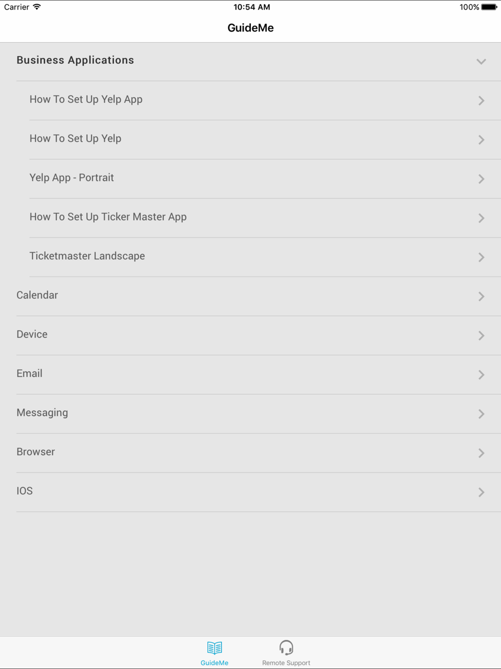Image resolution: width=501 pixels, height=669 pixels.
Task: Click arrow beside Ticketmaster Landscape
Action: click(481, 257)
